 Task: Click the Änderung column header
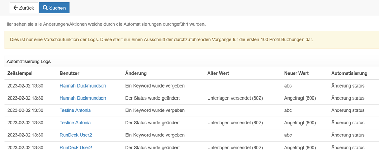pyautogui.click(x=136, y=73)
